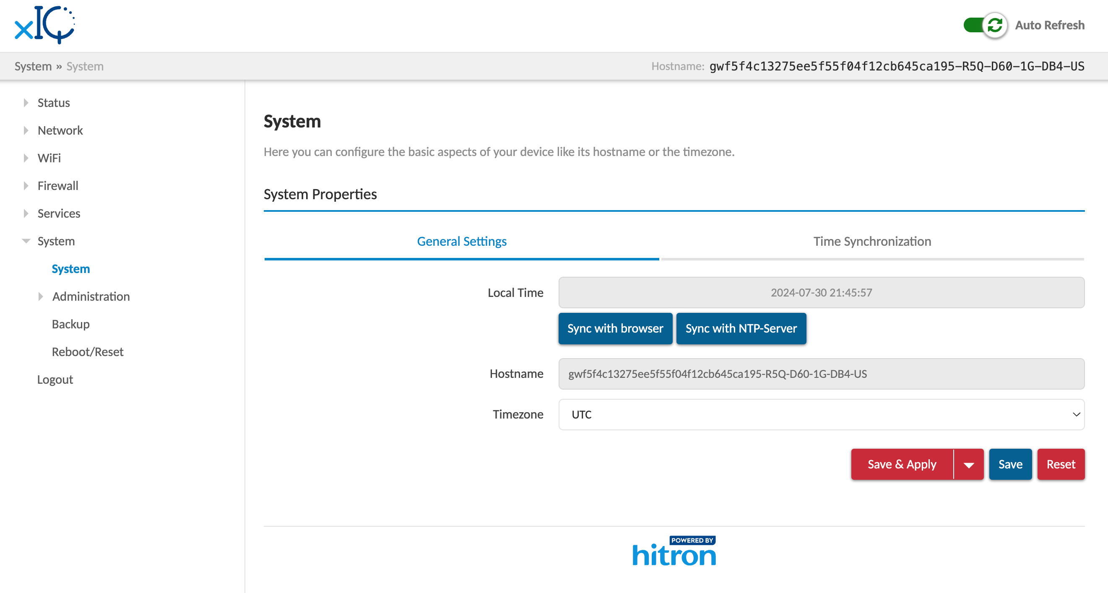Expand the Status menu arrow
The height and width of the screenshot is (593, 1108).
26,103
